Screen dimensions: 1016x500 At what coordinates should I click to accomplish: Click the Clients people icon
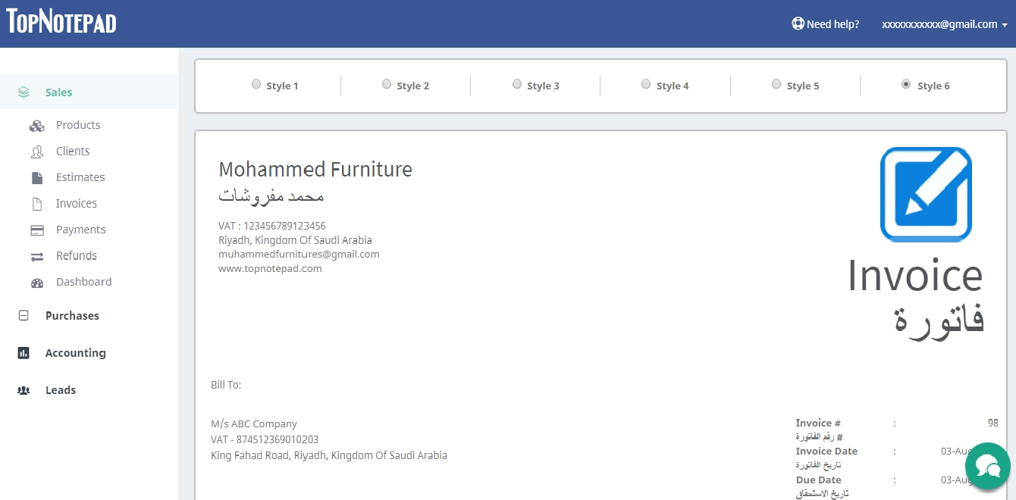tap(36, 152)
